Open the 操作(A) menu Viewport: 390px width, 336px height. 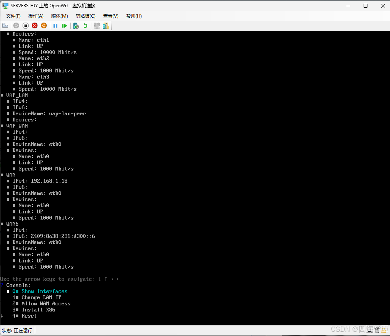[36, 16]
